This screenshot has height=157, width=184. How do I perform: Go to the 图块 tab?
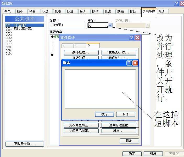[x=135, y=11]
